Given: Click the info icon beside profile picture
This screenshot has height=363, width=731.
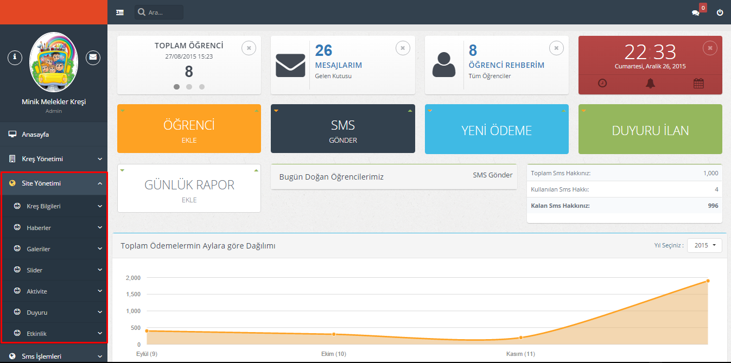Looking at the screenshot, I should [x=15, y=56].
